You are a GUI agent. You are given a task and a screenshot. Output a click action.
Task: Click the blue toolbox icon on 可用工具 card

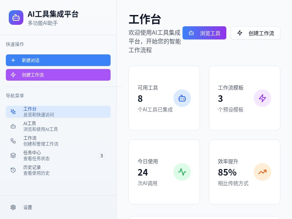pos(182,98)
